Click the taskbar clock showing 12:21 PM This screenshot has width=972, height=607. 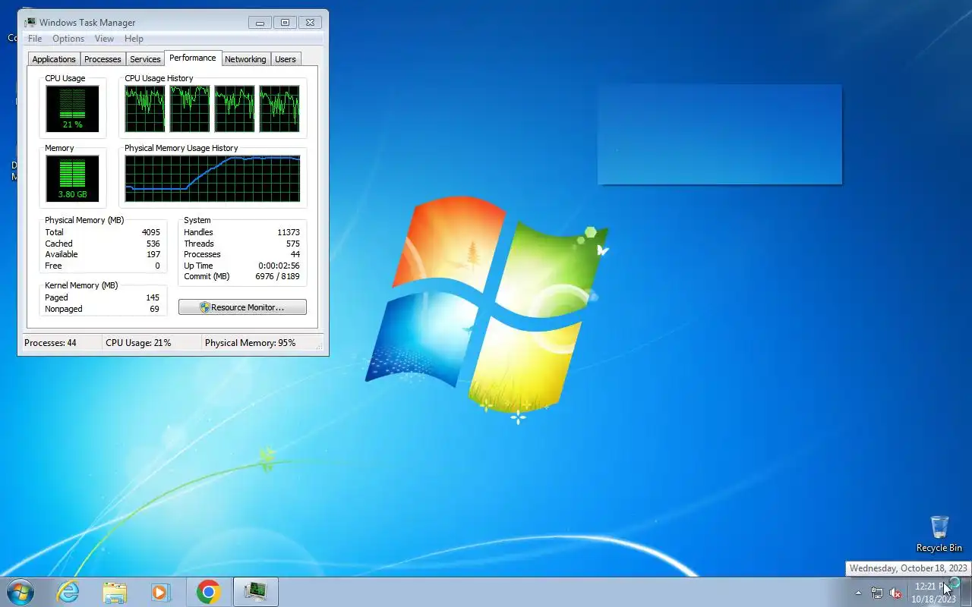pos(933,592)
